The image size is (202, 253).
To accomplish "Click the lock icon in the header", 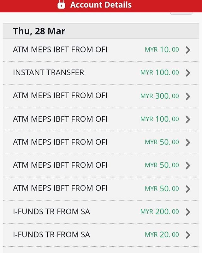I will (x=61, y=5).
